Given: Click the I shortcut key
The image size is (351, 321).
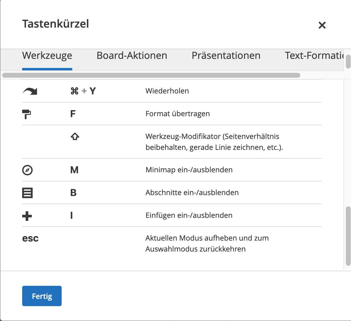Looking at the screenshot, I should [71, 215].
